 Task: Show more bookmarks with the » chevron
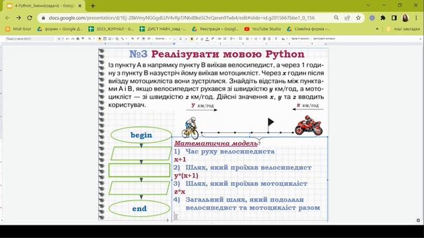tap(377, 29)
